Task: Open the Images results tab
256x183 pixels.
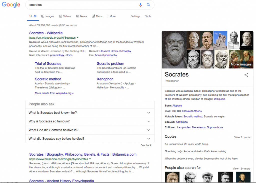Action: pyautogui.click(x=48, y=16)
